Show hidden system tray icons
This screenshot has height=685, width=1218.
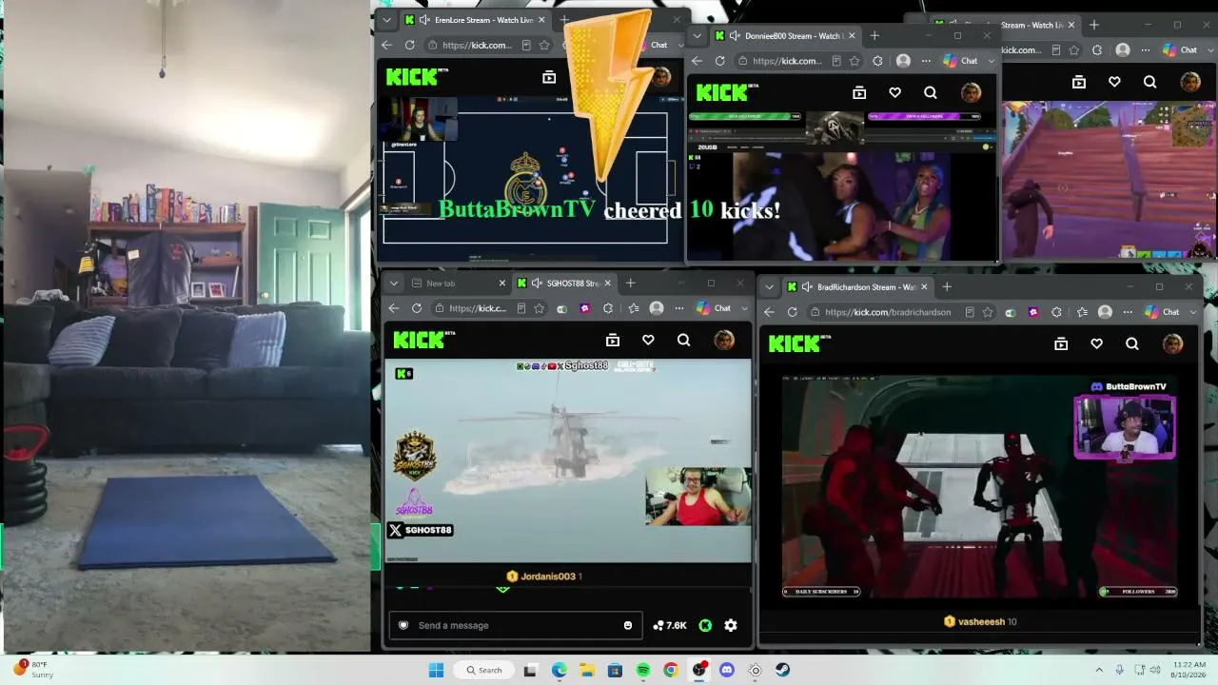1099,670
